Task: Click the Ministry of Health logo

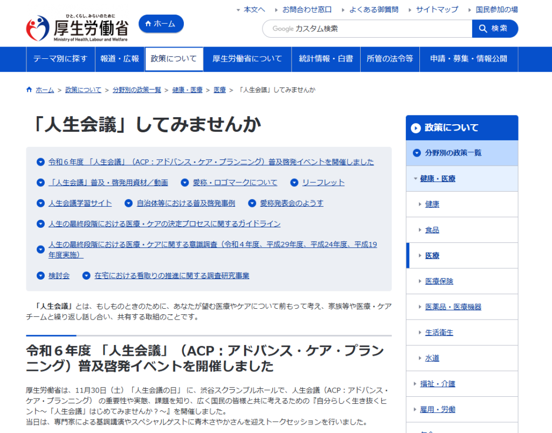Action: tap(77, 28)
